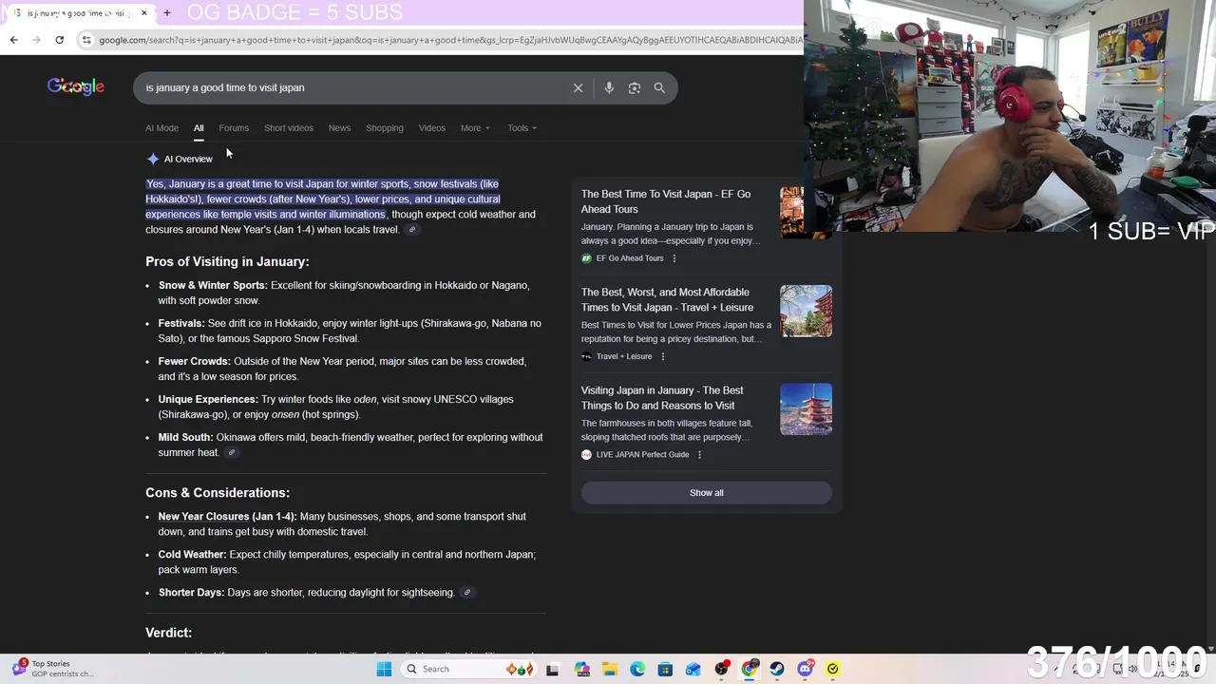This screenshot has height=684, width=1216.
Task: Click Travel + Leisure source name
Action: (x=624, y=356)
